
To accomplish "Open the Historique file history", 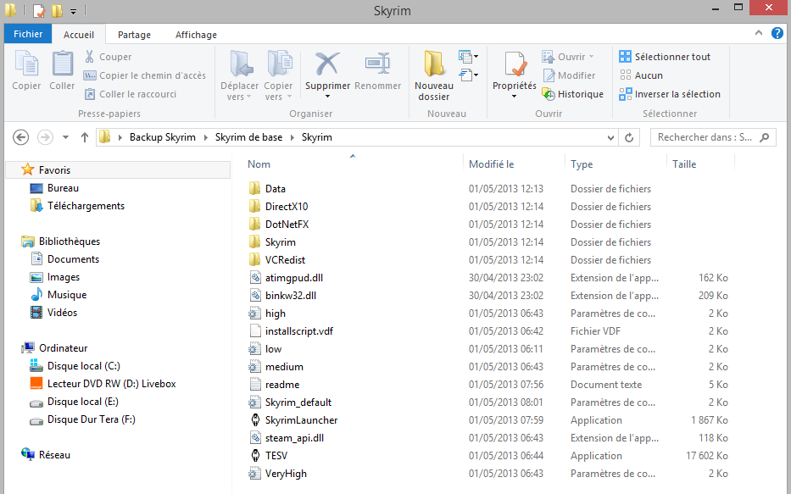I will 572,94.
